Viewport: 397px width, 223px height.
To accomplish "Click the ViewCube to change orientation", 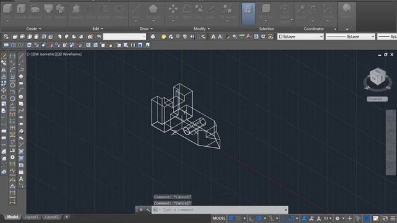I will coord(378,77).
